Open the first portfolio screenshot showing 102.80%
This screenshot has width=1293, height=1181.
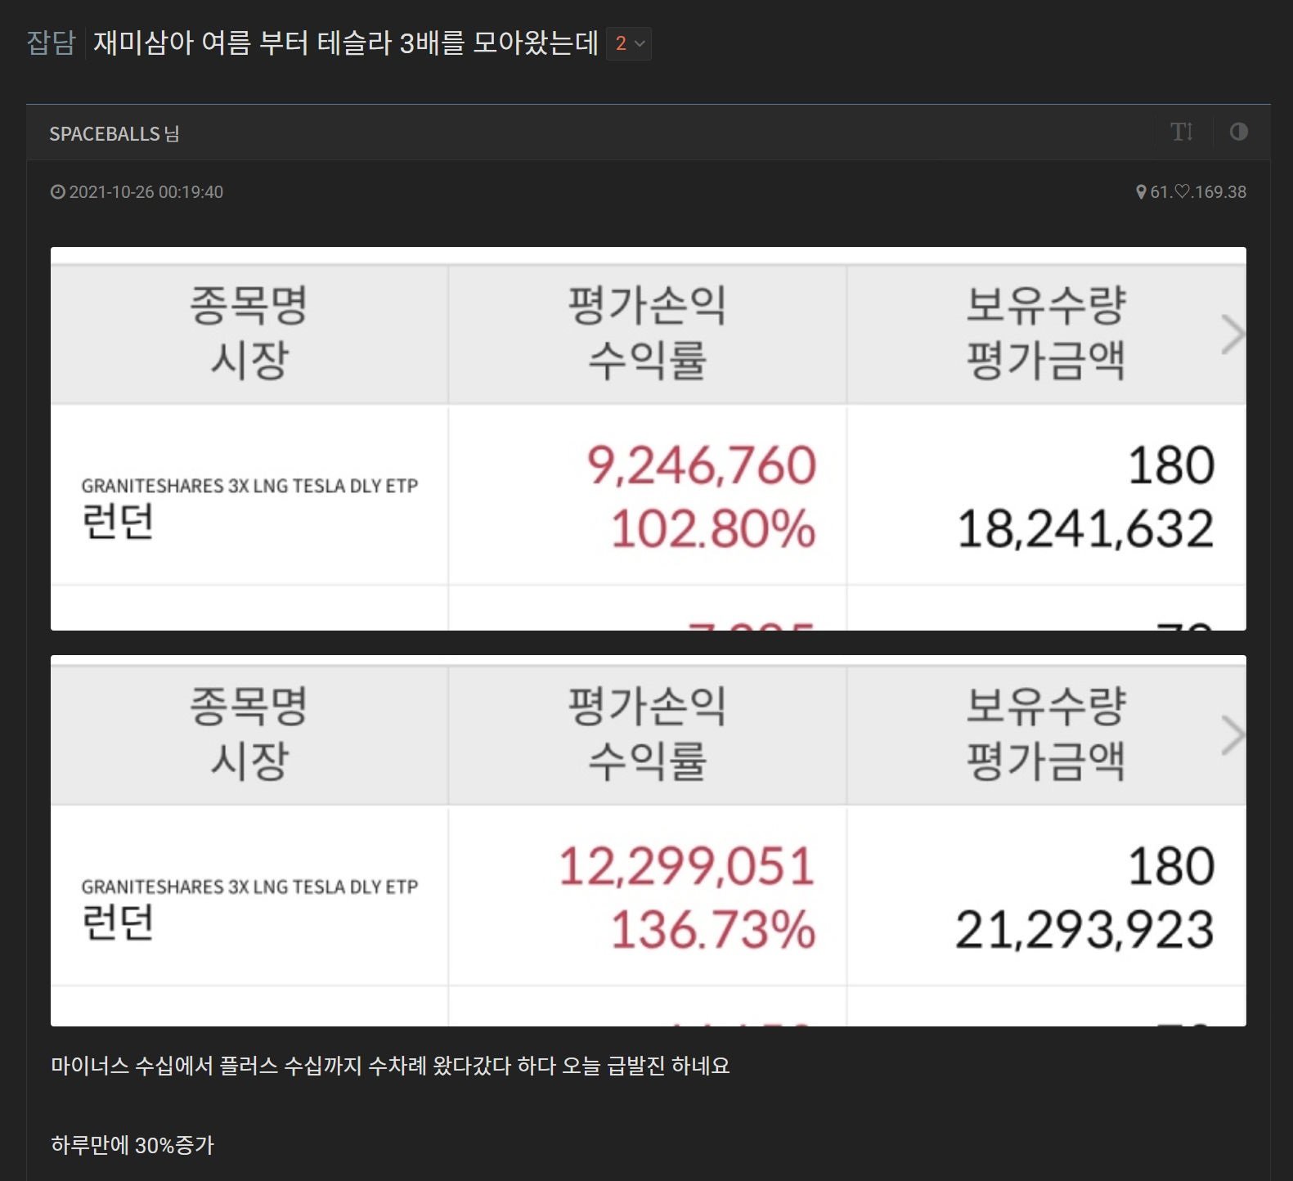(x=648, y=438)
